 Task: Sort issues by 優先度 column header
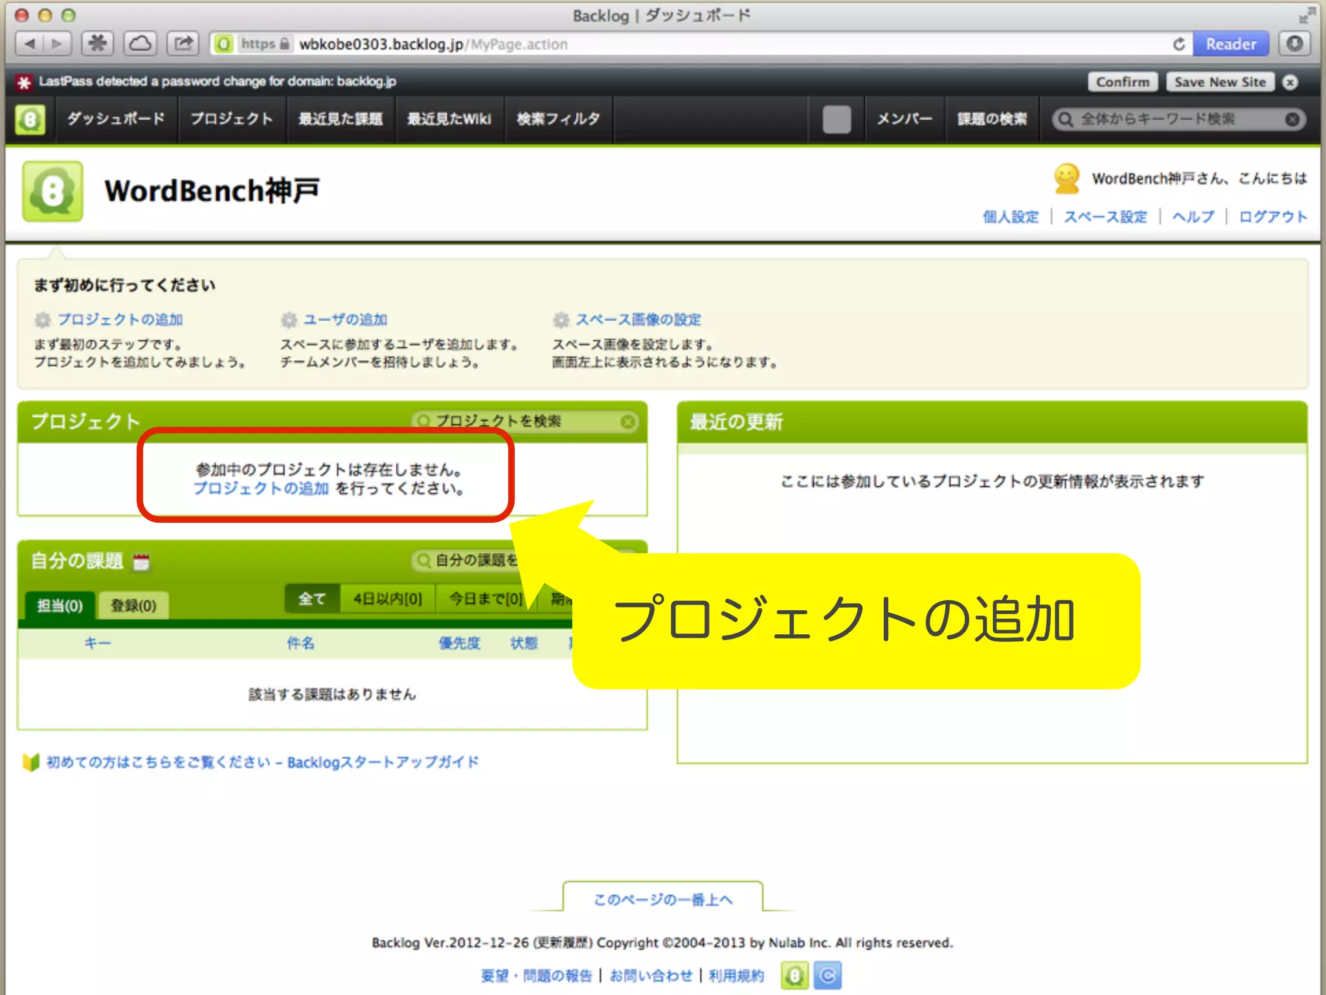(460, 643)
